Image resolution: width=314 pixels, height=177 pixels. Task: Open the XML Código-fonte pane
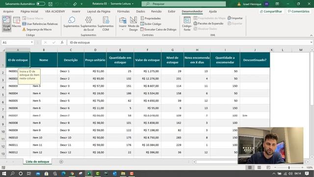[x=187, y=24]
